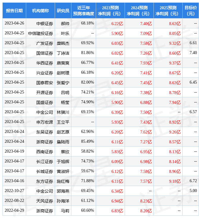Viewport: 199px width, 218px height.
Task: Click analyst name 马莉
Action: (65, 211)
